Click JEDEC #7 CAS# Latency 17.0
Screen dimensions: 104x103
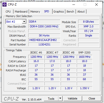point(52,61)
